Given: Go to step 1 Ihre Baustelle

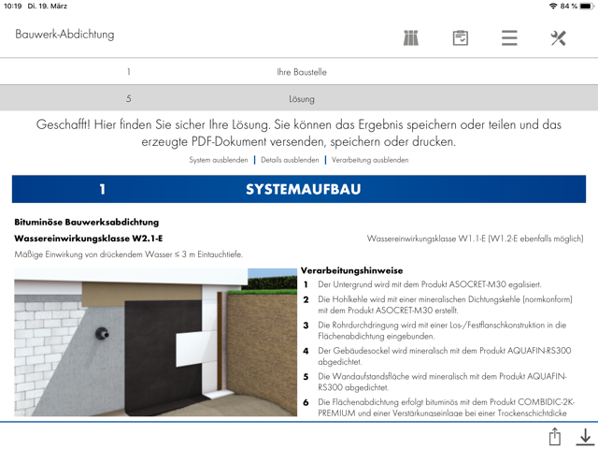Looking at the screenshot, I should [x=299, y=71].
